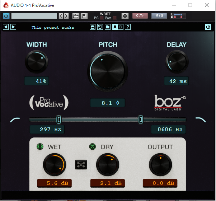
Task: Click the WET level knob
Action: click(55, 165)
